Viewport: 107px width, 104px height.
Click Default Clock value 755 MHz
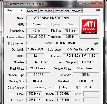coord(34,100)
